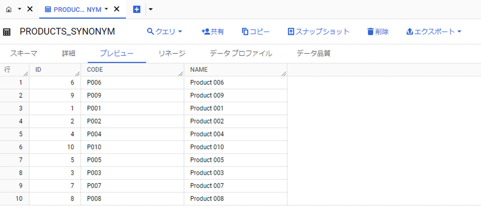The width and height of the screenshot is (481, 207).
Task: Expand the PRODUCTS_SYNONYM tab dropdown arrow
Action: [x=106, y=9]
